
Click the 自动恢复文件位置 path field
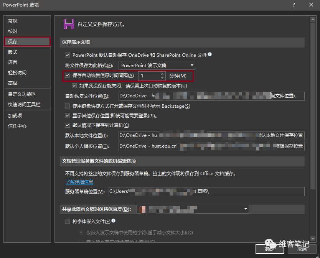(x=211, y=96)
